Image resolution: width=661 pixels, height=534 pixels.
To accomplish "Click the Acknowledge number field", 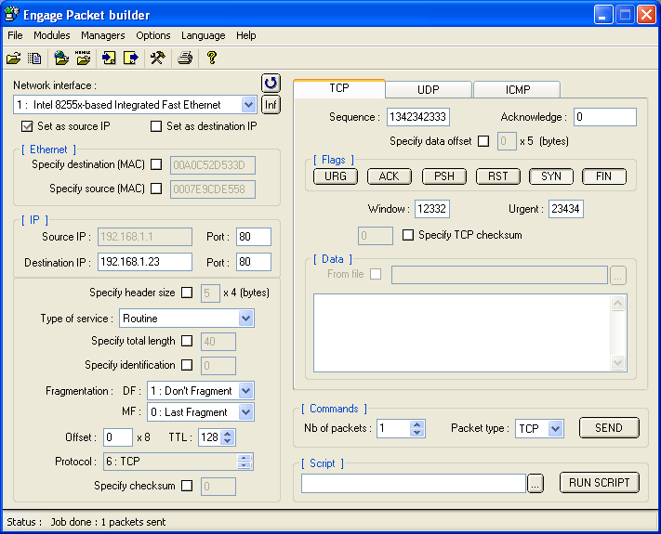I will 605,117.
